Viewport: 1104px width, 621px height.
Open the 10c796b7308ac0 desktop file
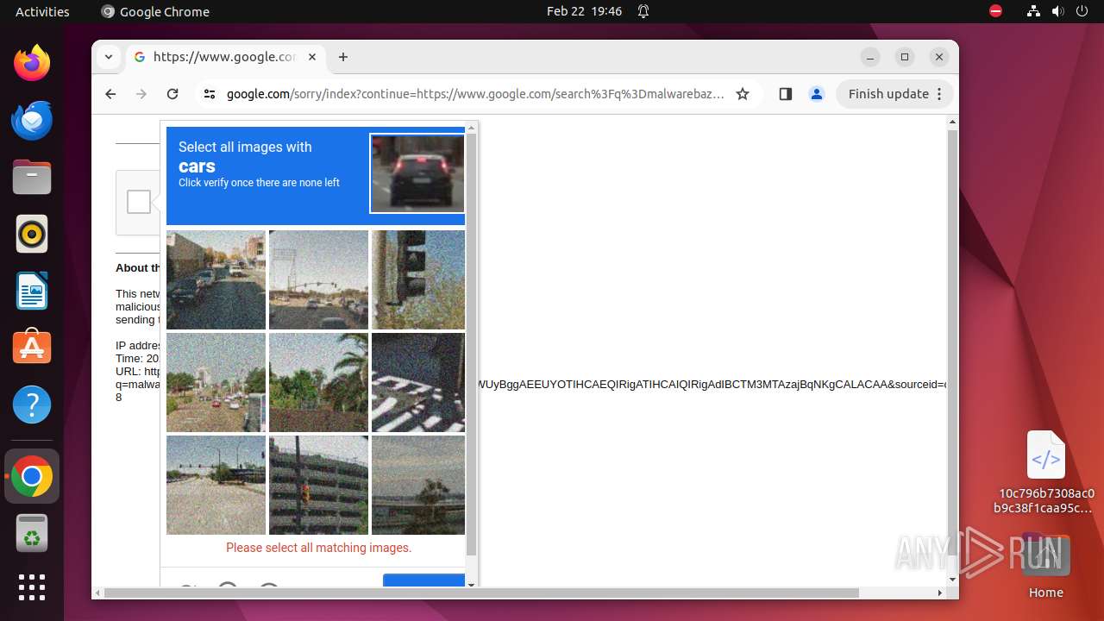point(1046,472)
